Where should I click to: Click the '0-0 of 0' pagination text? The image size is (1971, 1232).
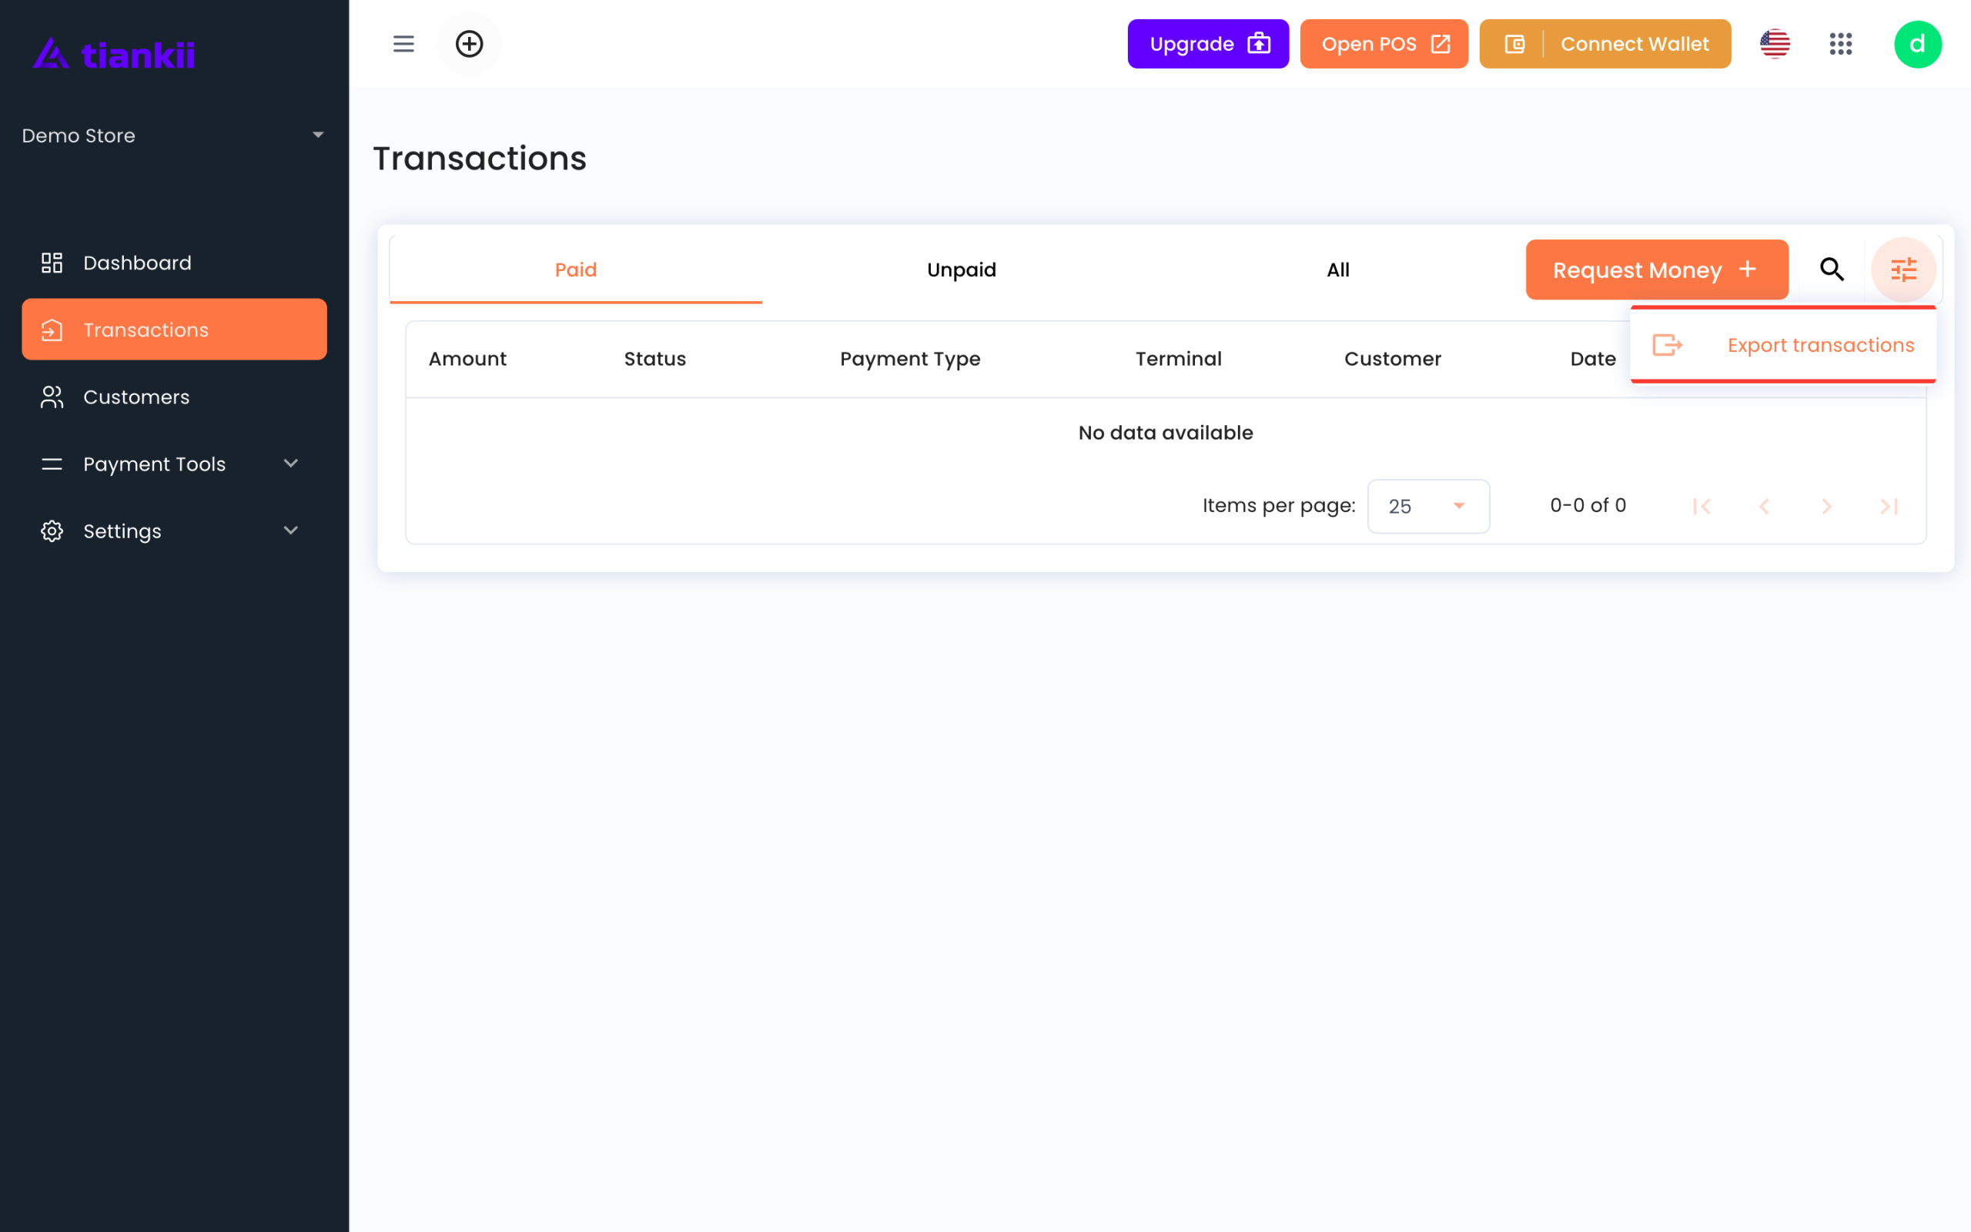[x=1588, y=505]
